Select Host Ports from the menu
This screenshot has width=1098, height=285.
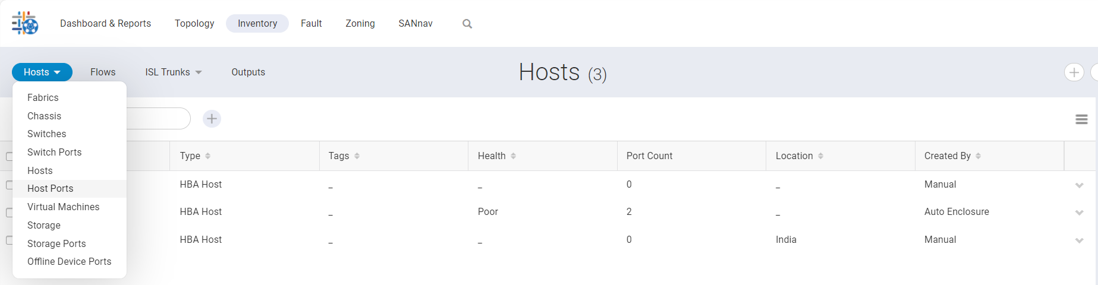tap(51, 189)
